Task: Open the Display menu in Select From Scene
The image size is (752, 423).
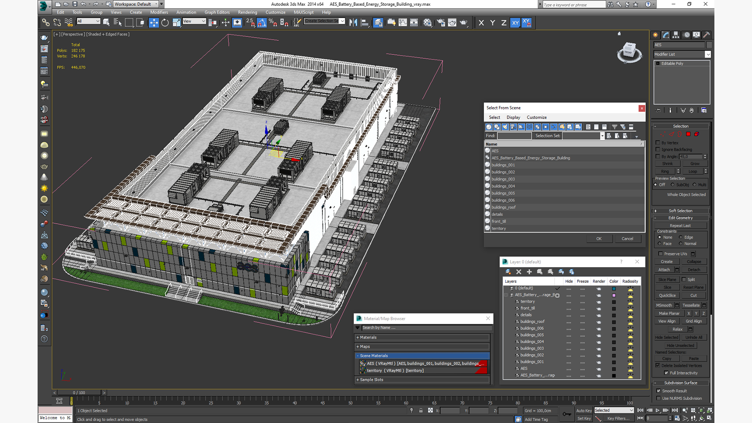Action: 513,117
